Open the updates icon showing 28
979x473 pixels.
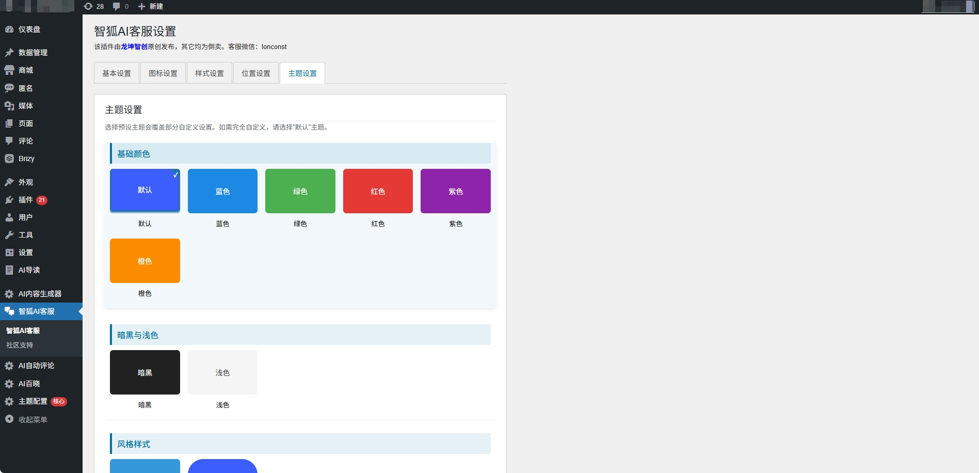click(88, 6)
